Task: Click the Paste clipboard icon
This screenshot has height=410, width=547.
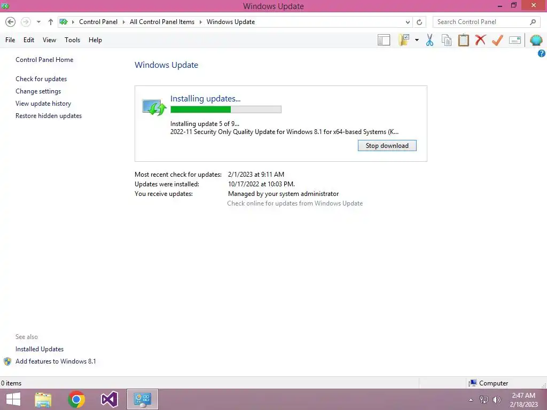Action: point(464,40)
